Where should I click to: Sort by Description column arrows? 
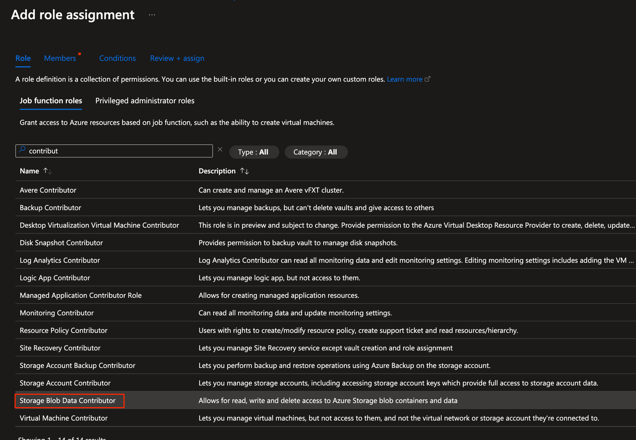pos(244,171)
